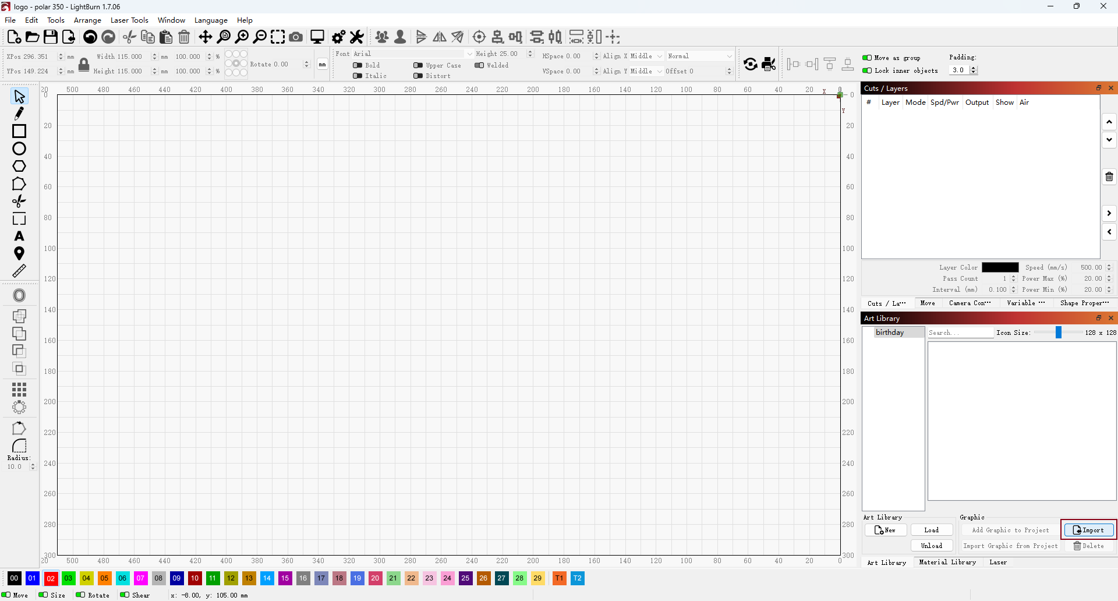The height and width of the screenshot is (601, 1118).
Task: Select the birthday library item
Action: [x=900, y=333]
